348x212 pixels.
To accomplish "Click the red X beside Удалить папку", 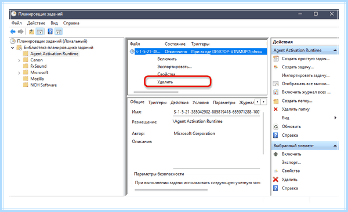I will (275, 109).
